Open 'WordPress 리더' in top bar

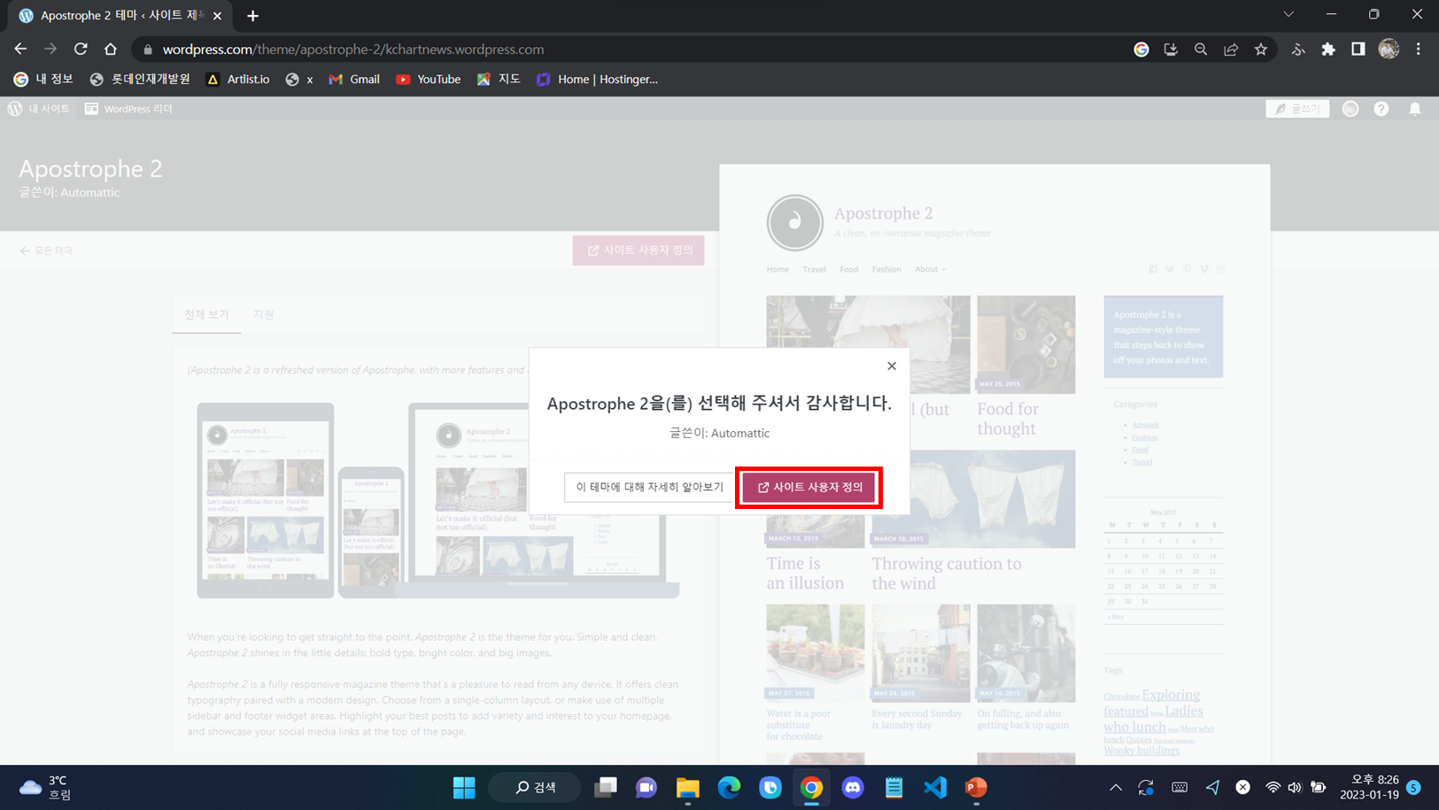pyautogui.click(x=128, y=109)
